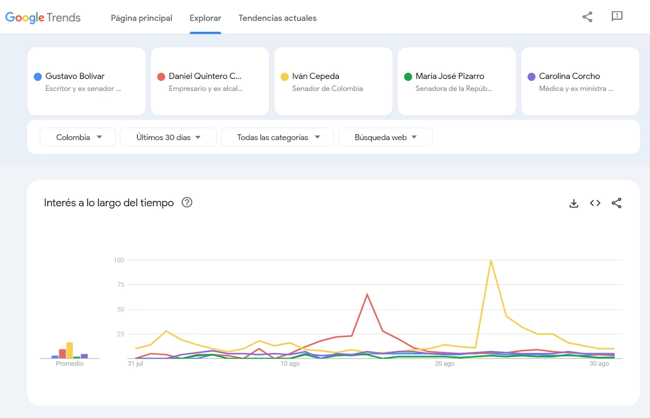Expand the Colombia region dropdown
The width and height of the screenshot is (650, 418).
pyautogui.click(x=78, y=137)
